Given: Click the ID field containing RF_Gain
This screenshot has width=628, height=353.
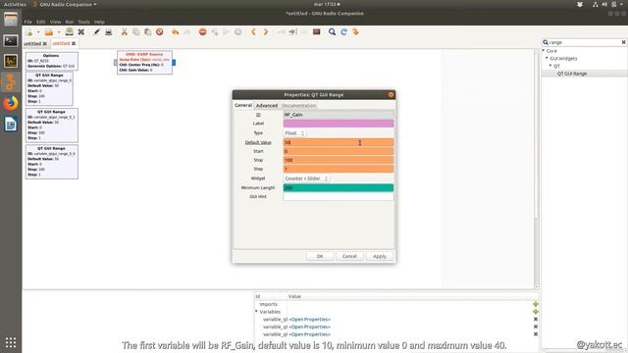Looking at the screenshot, I should [x=339, y=115].
